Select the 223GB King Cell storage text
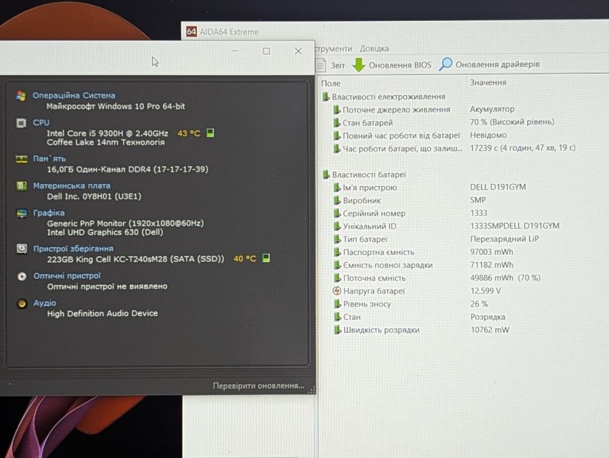The image size is (609, 458). pyautogui.click(x=135, y=259)
